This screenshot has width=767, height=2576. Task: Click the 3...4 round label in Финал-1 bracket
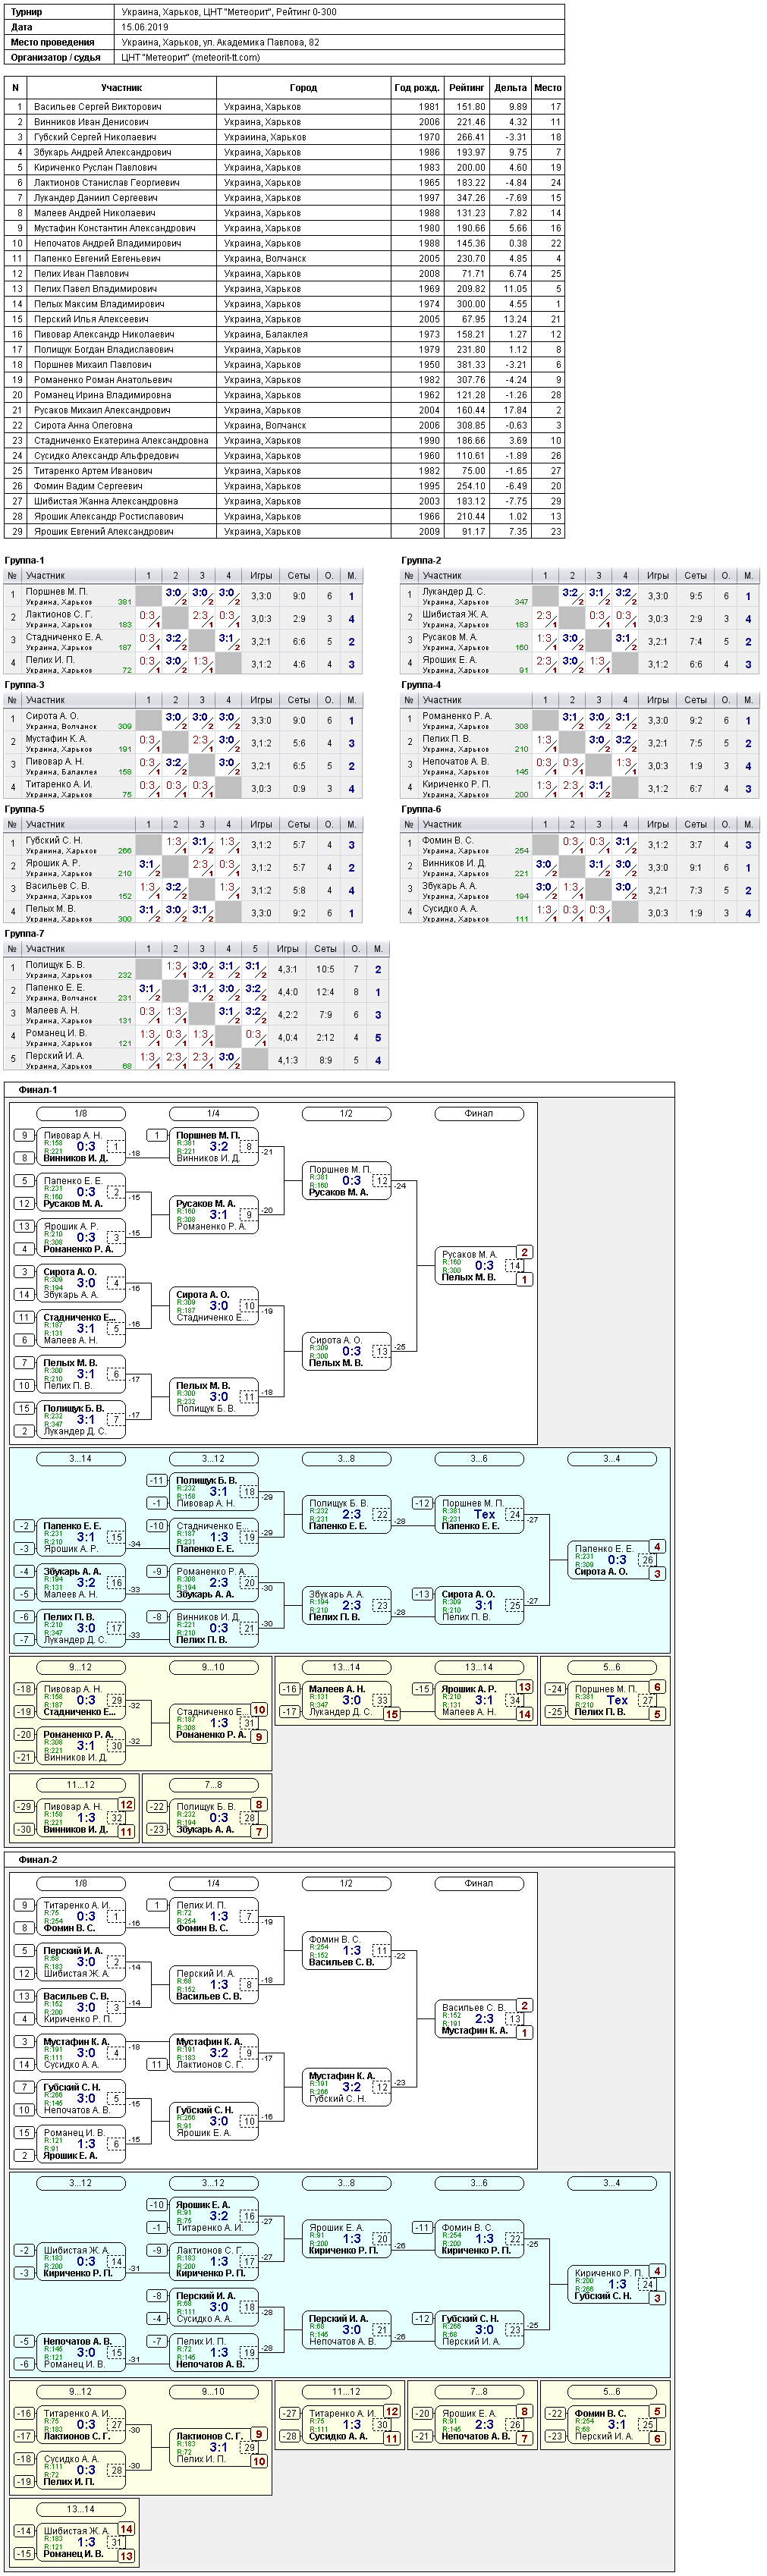(x=611, y=1458)
